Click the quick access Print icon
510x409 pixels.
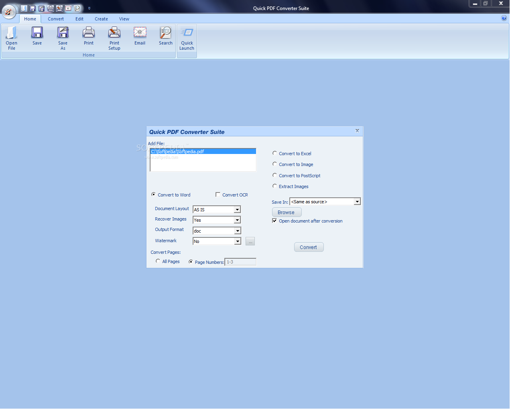click(x=51, y=8)
